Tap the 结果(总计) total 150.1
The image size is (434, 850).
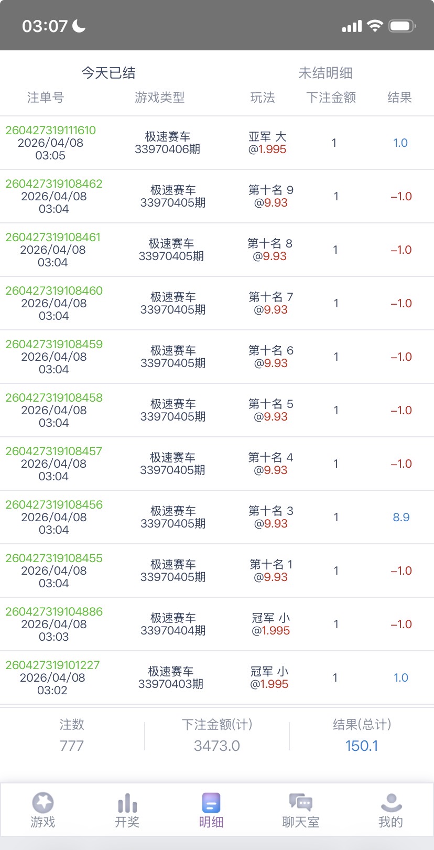click(362, 746)
